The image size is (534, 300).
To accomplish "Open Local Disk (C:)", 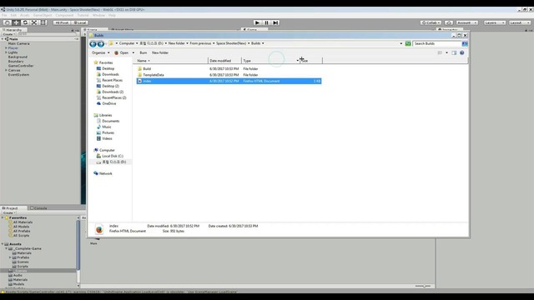I will point(113,156).
